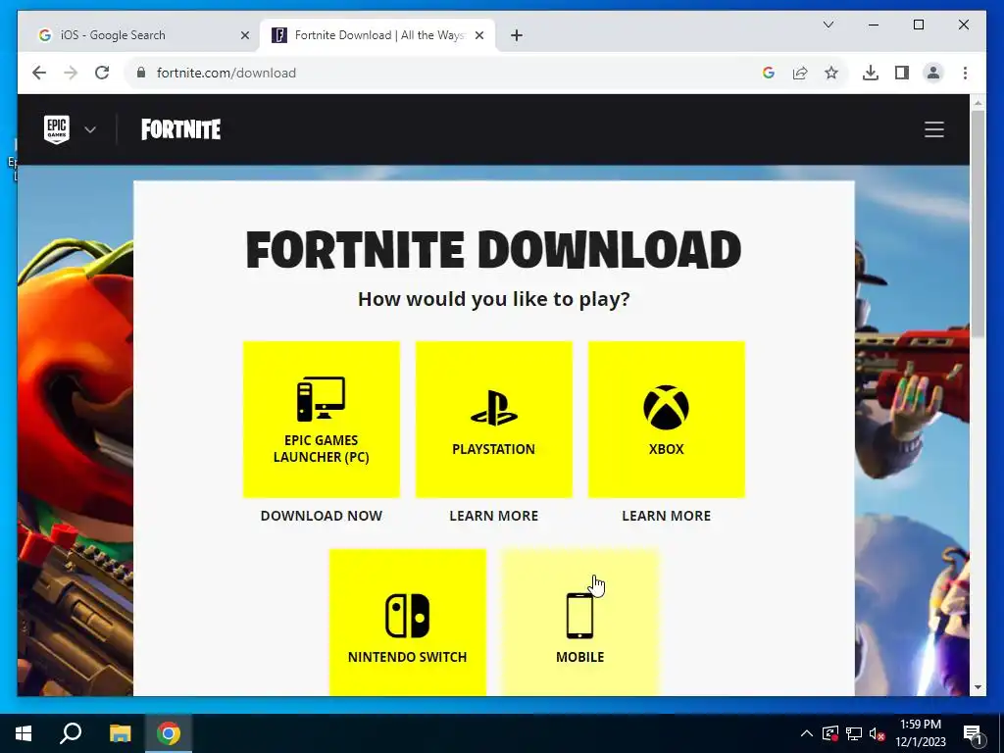Click the taskbar clock showing 1:59 PM
The height and width of the screenshot is (753, 1004).
click(x=921, y=733)
